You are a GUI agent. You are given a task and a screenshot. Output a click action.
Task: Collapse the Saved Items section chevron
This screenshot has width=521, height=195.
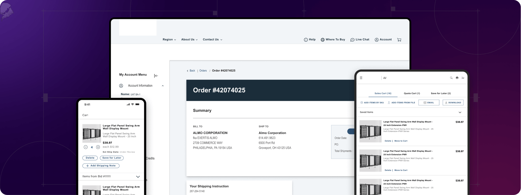coord(460,112)
